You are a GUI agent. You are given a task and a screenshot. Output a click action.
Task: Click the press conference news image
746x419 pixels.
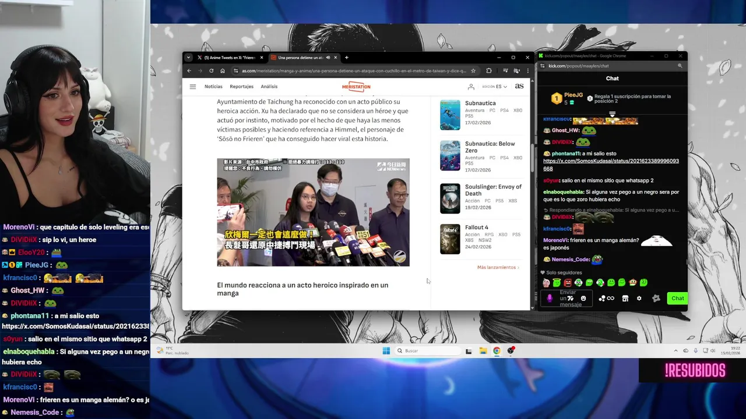click(x=313, y=212)
